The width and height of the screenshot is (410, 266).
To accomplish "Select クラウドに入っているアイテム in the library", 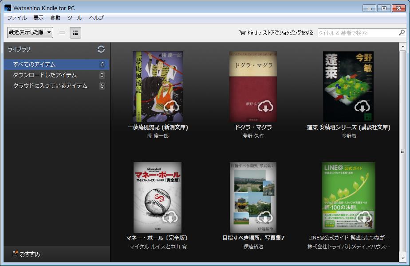I will tap(56, 86).
